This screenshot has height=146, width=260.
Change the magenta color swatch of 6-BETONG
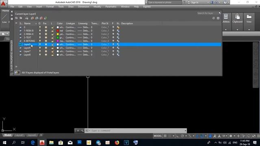(x=58, y=41)
